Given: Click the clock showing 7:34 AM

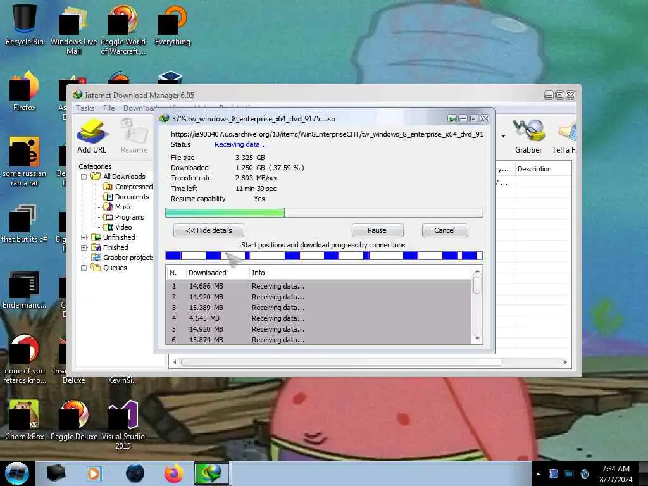Looking at the screenshot, I should click(616, 469).
